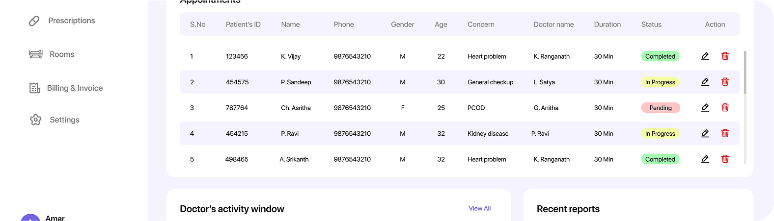
Task: Edit A. Srikanth's appointment row
Action: [x=705, y=159]
